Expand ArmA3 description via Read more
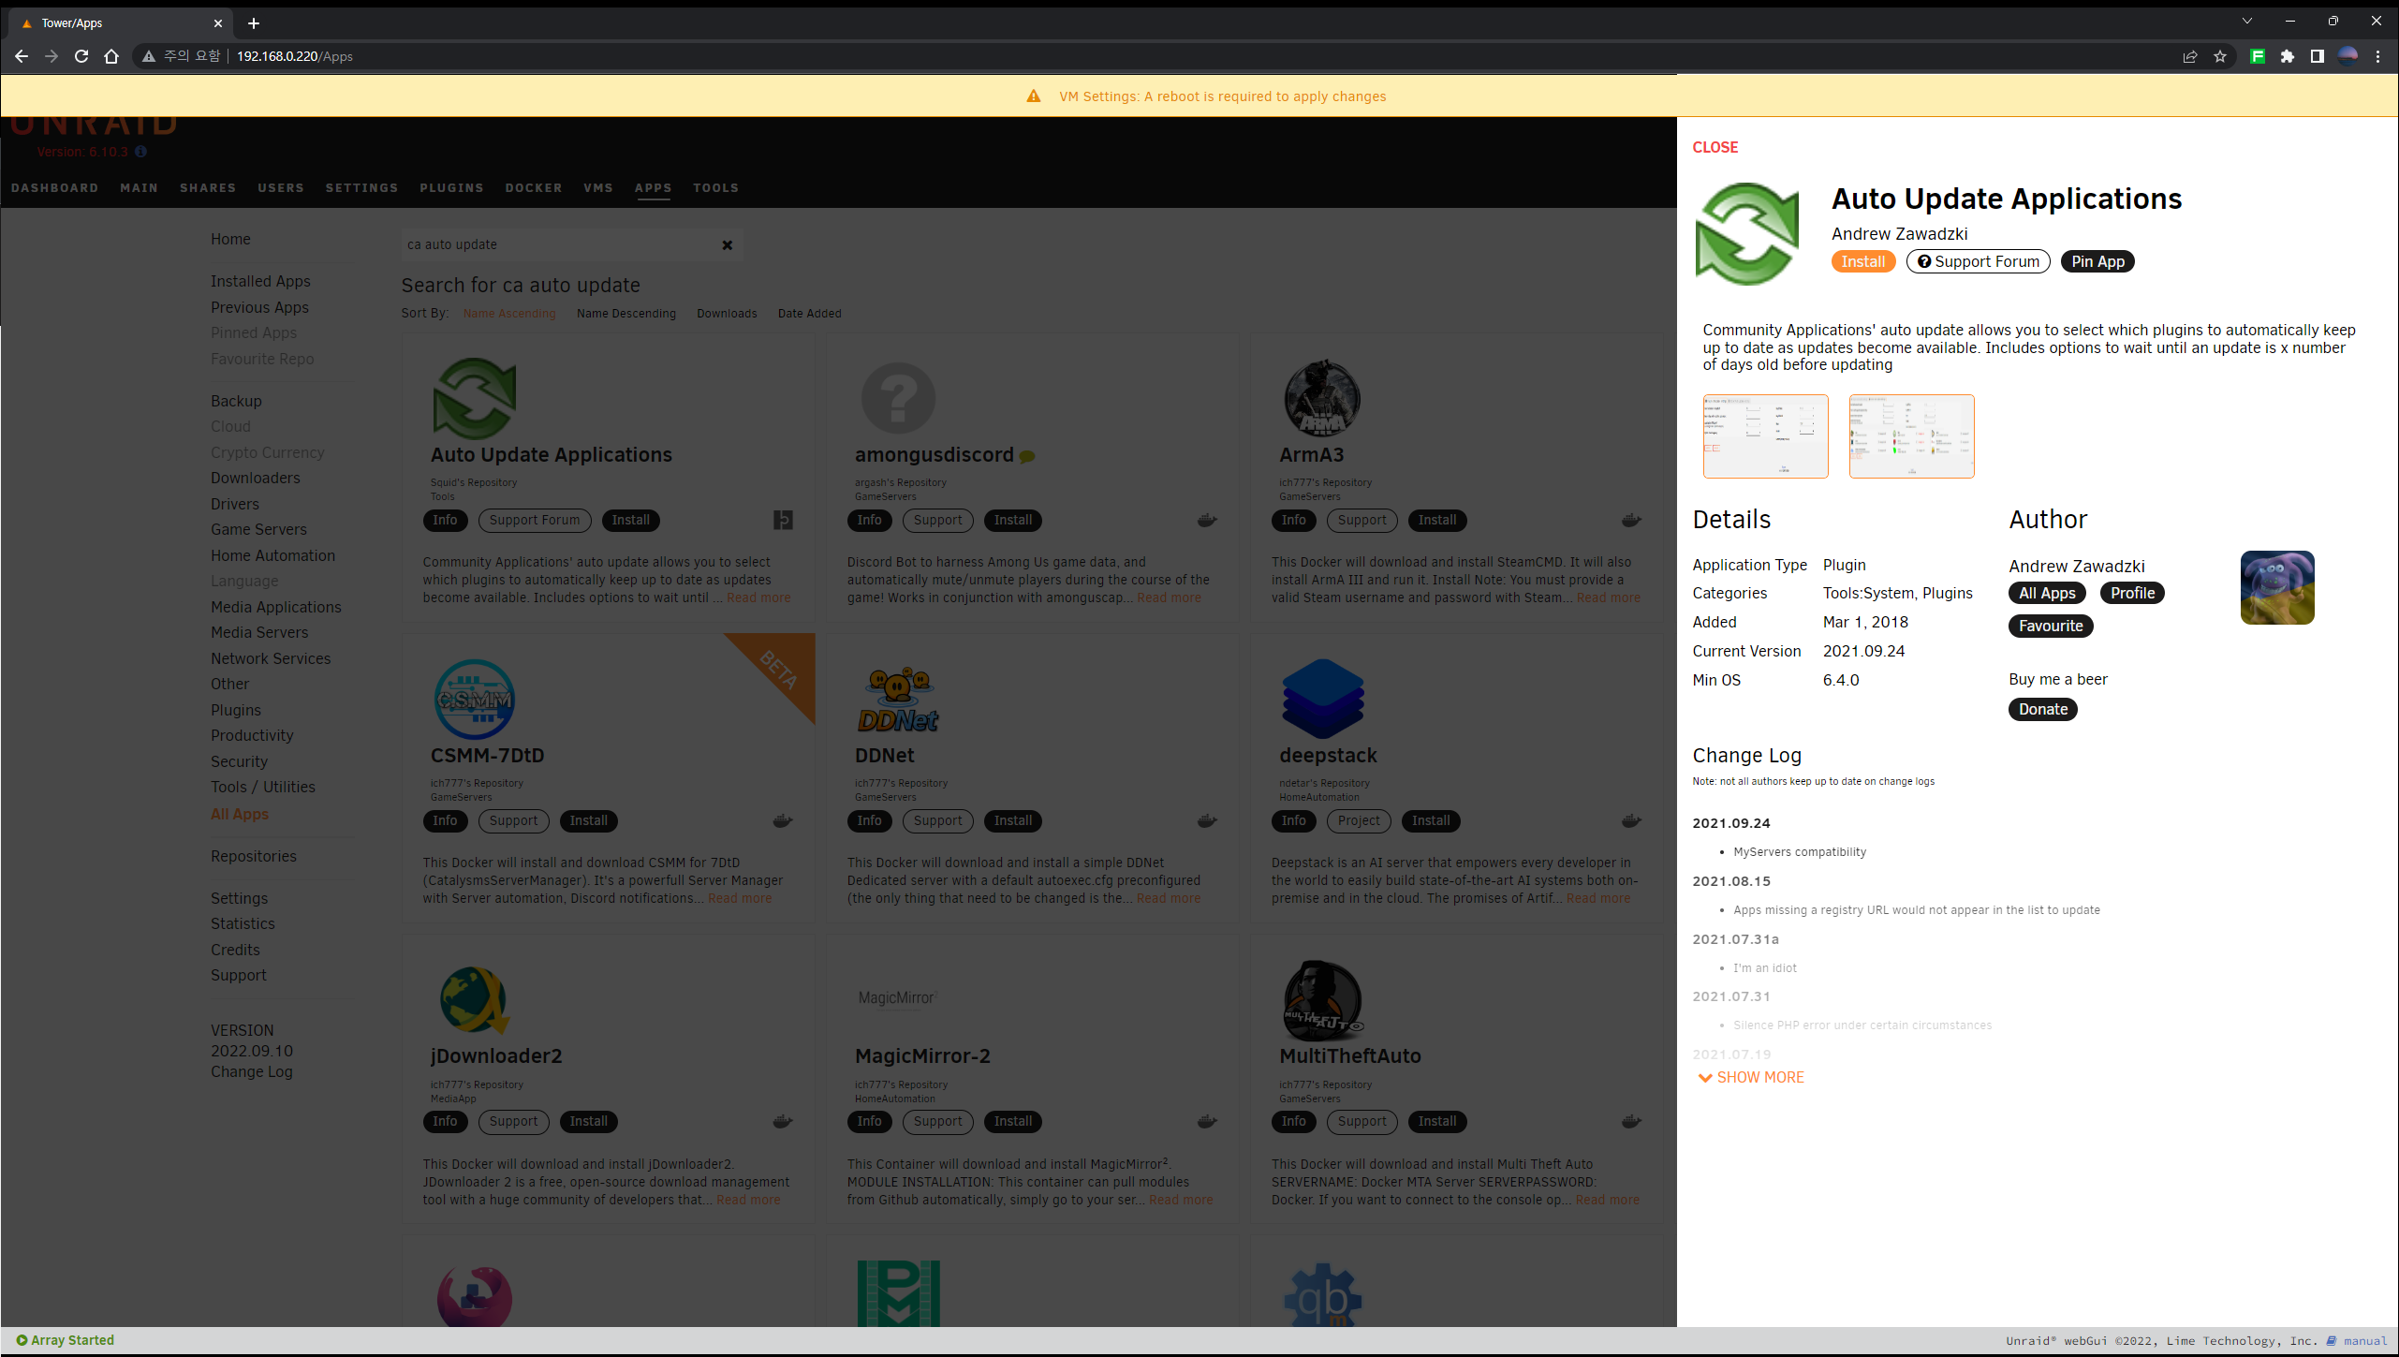The width and height of the screenshot is (2399, 1357). click(x=1608, y=597)
